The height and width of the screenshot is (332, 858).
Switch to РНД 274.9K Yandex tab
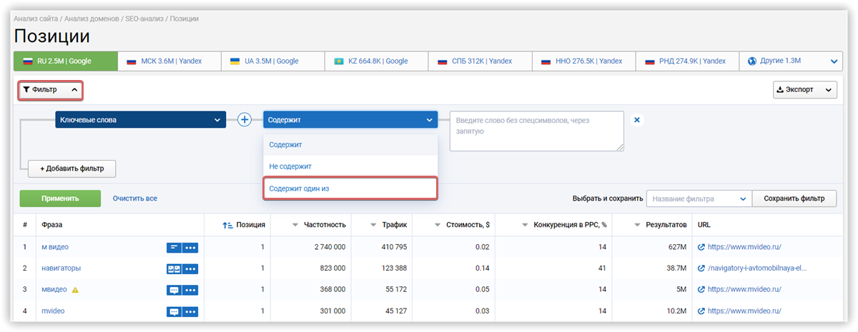(x=689, y=61)
